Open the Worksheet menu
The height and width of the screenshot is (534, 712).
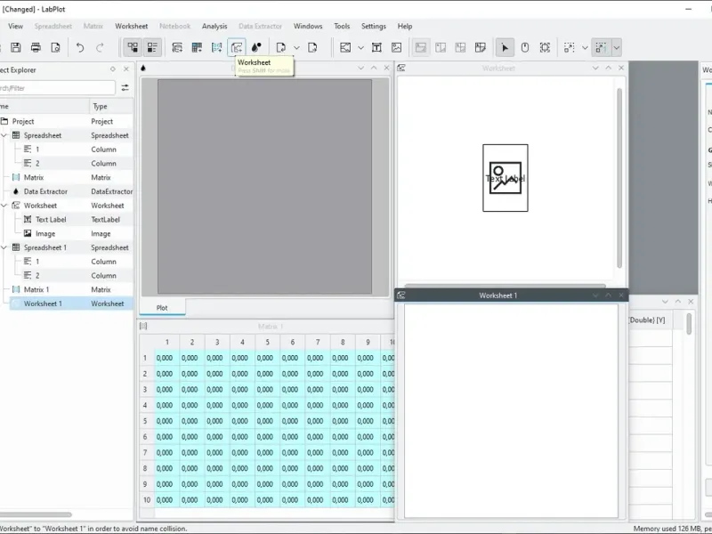131,27
